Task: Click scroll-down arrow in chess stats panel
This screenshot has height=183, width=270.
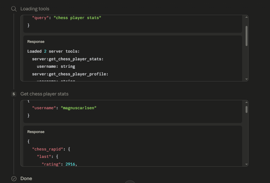Action: 246,164
